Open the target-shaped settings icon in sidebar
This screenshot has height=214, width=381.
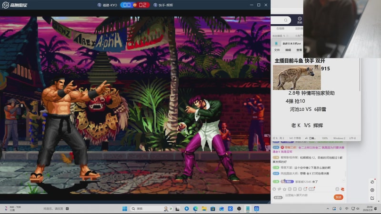click(x=372, y=190)
